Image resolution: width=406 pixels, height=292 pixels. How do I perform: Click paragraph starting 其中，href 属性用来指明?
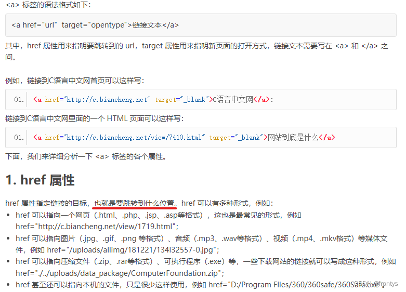pyautogui.click(x=197, y=51)
